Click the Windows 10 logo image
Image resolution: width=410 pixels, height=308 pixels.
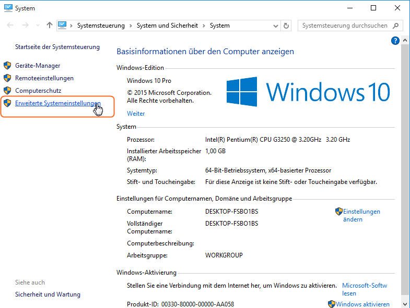pyautogui.click(x=308, y=92)
